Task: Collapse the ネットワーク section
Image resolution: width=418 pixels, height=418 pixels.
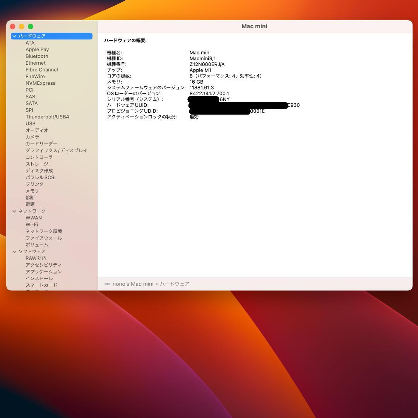Action: (14, 211)
